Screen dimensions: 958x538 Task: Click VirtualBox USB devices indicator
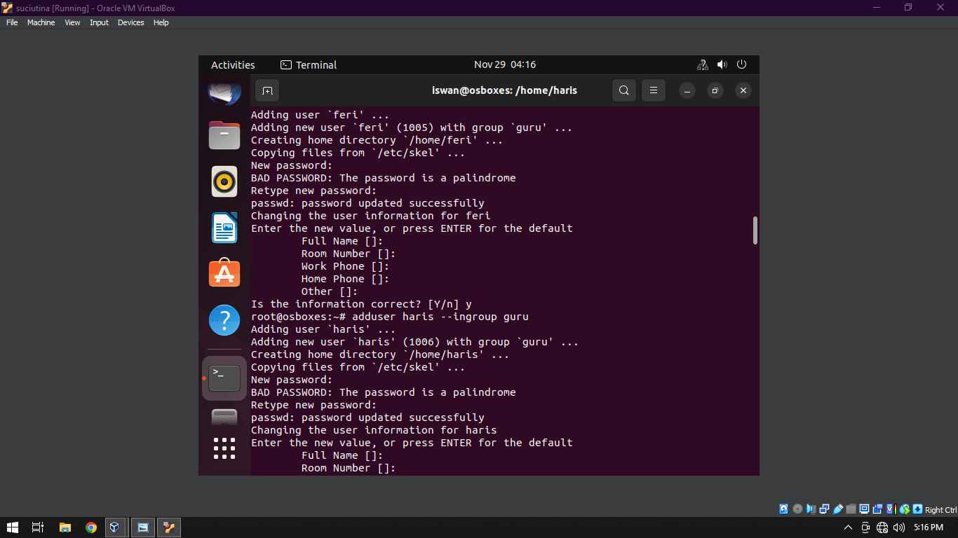[837, 509]
